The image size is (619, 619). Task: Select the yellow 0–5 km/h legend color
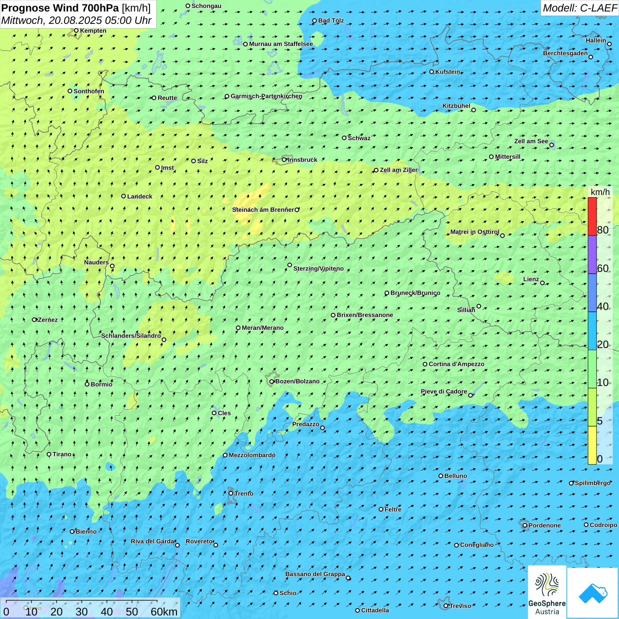click(592, 445)
